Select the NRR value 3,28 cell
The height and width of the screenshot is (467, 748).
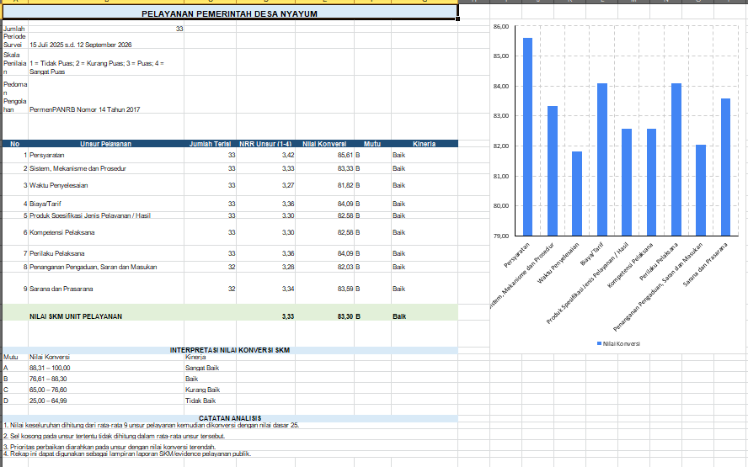click(x=265, y=267)
